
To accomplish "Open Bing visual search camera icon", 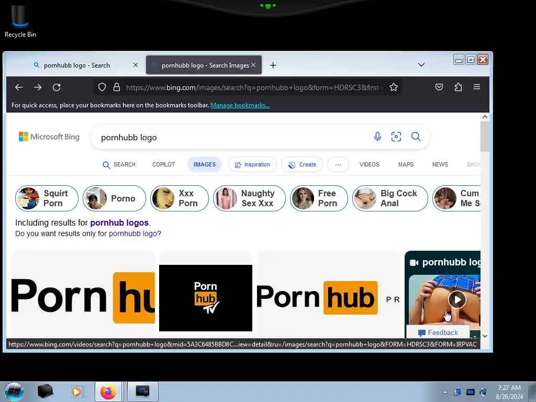I will tap(396, 137).
